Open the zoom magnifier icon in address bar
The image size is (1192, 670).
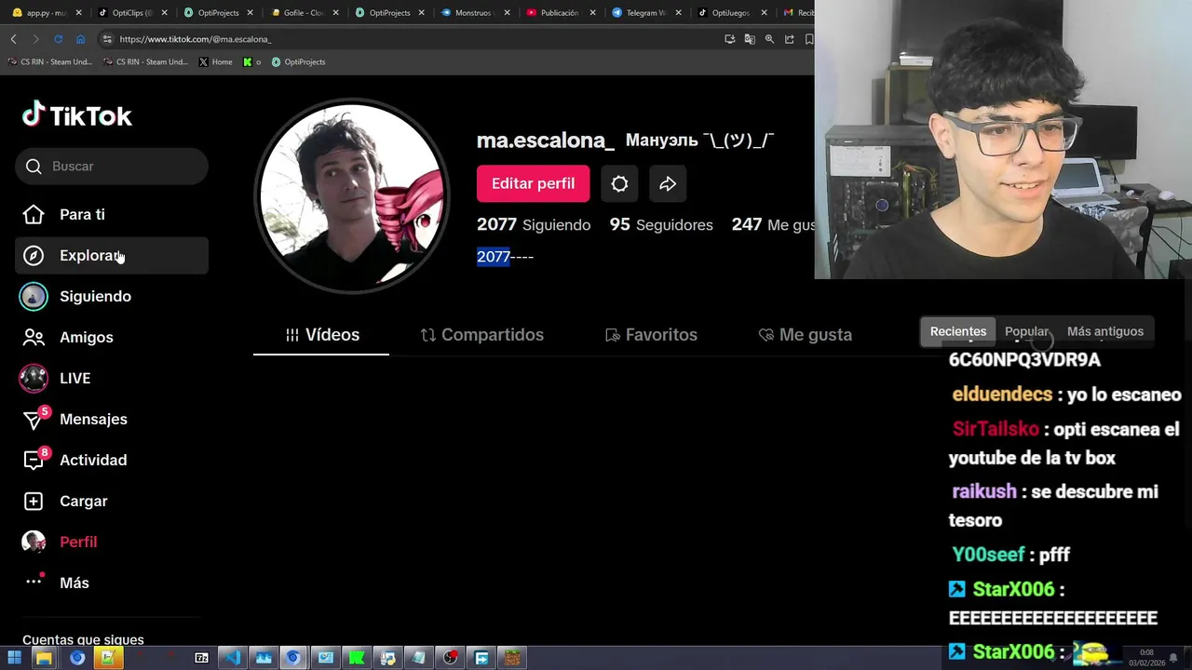click(769, 39)
